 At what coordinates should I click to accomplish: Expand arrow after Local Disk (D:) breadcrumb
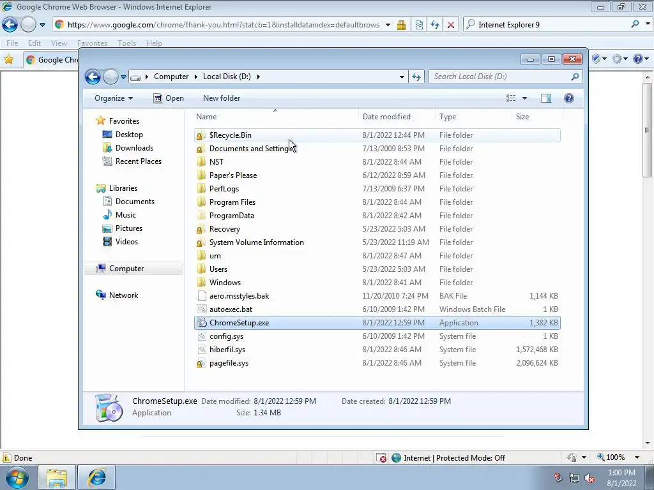point(259,77)
